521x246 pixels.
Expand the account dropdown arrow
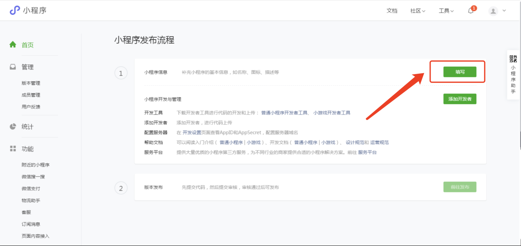504,11
